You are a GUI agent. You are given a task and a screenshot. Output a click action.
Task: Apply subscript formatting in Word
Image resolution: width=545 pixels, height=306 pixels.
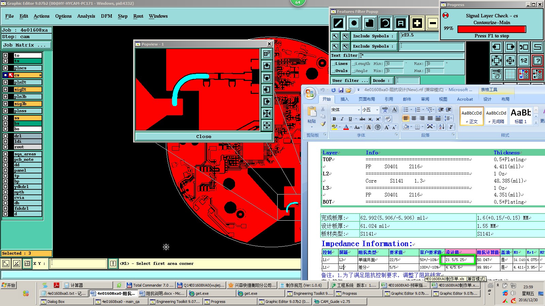coord(370,119)
